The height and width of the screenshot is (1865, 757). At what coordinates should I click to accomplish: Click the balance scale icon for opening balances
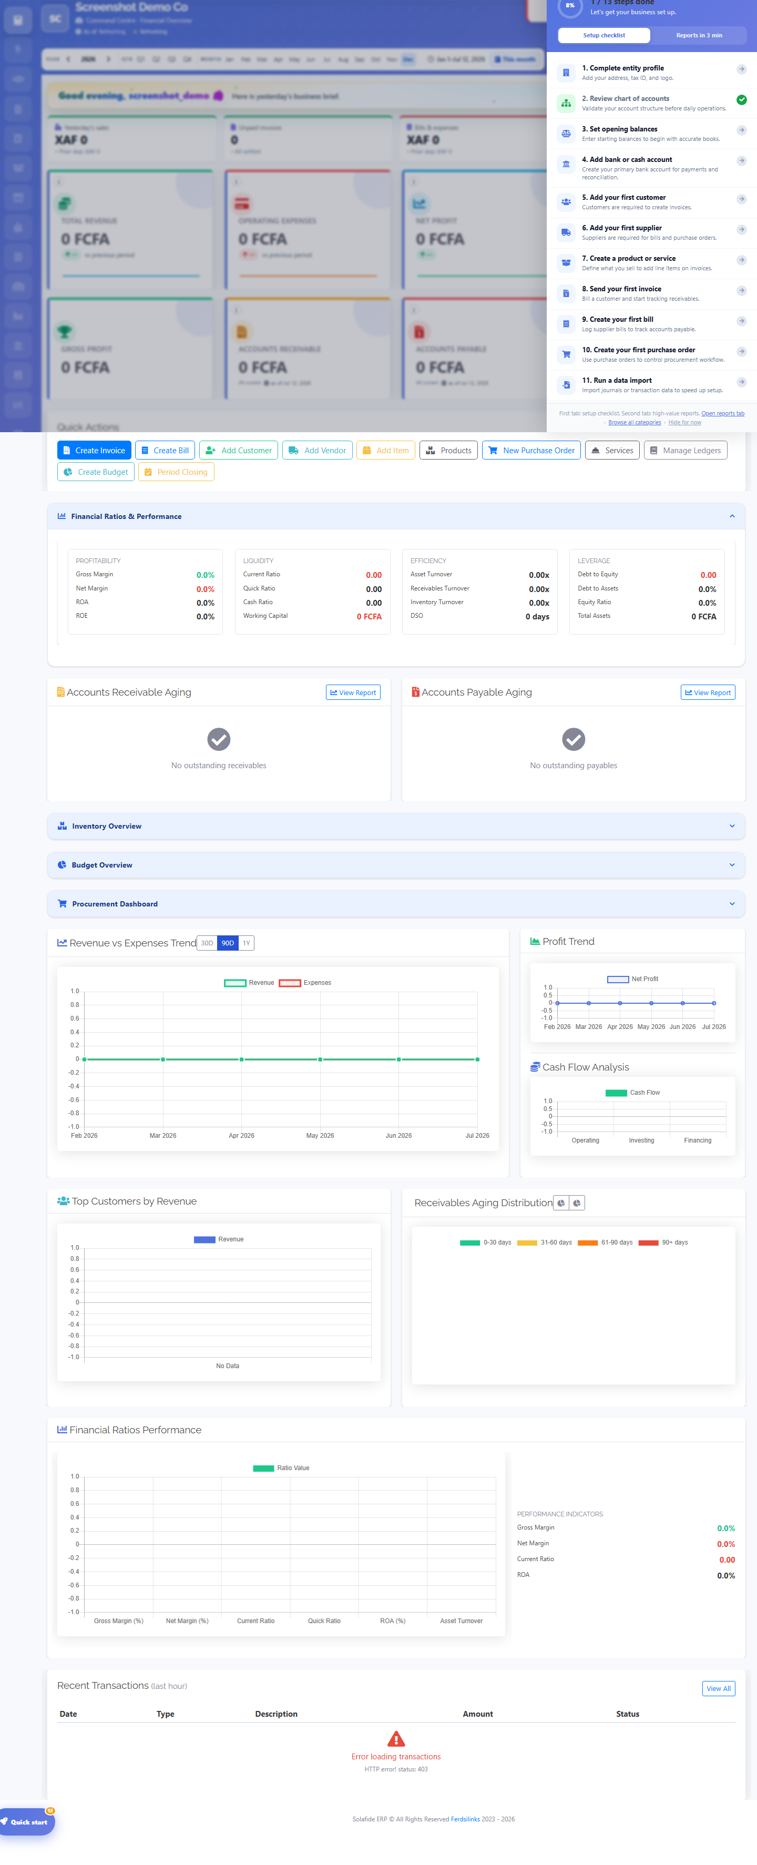click(566, 133)
